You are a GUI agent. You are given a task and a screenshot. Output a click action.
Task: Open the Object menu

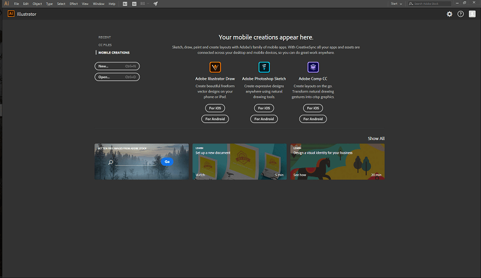tap(37, 4)
